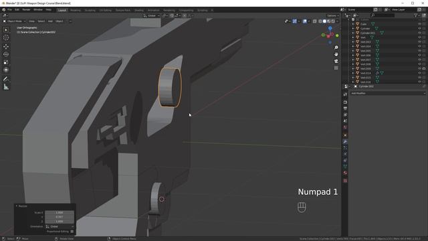The height and width of the screenshot is (241, 428).
Task: Switch to the Shading workspace tab
Action: click(139, 10)
